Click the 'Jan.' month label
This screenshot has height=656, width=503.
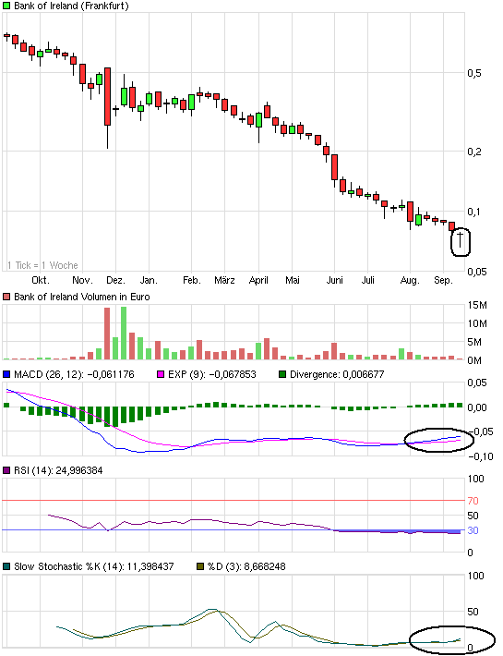(149, 280)
